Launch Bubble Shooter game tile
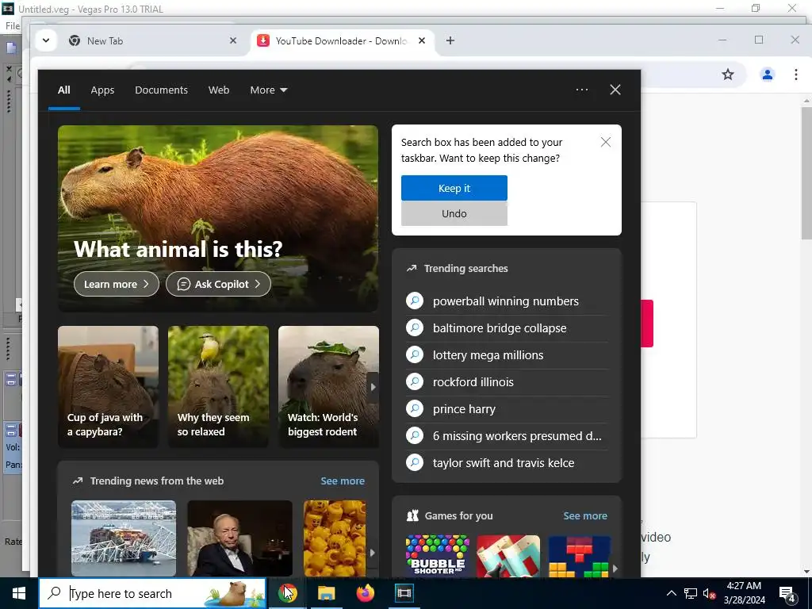 click(x=437, y=556)
